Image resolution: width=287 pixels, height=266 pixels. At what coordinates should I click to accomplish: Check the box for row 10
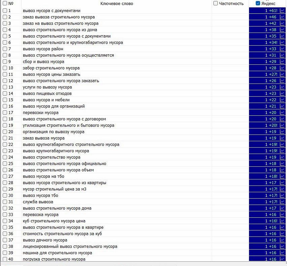(x=5, y=68)
